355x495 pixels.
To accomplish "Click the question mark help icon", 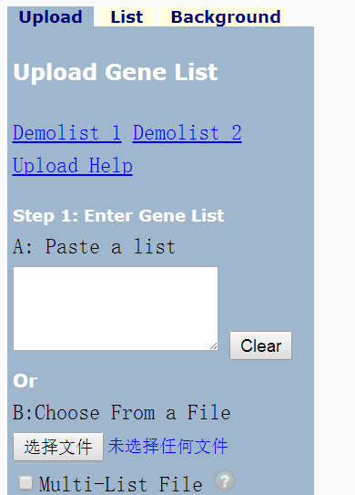I will 225,480.
